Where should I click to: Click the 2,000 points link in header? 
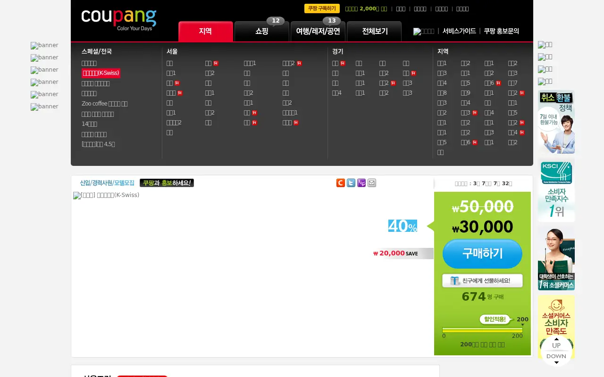[x=366, y=8]
